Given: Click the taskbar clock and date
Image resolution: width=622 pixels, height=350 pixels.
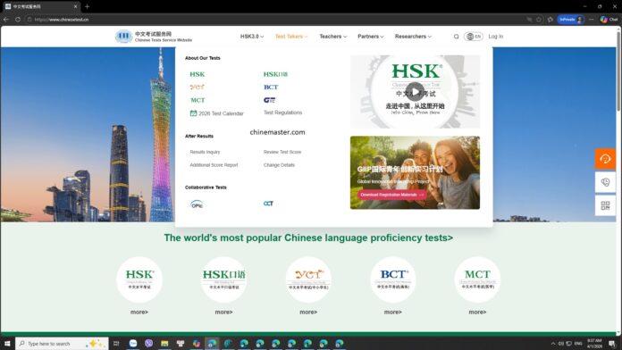Looking at the screenshot, I should [x=594, y=343].
